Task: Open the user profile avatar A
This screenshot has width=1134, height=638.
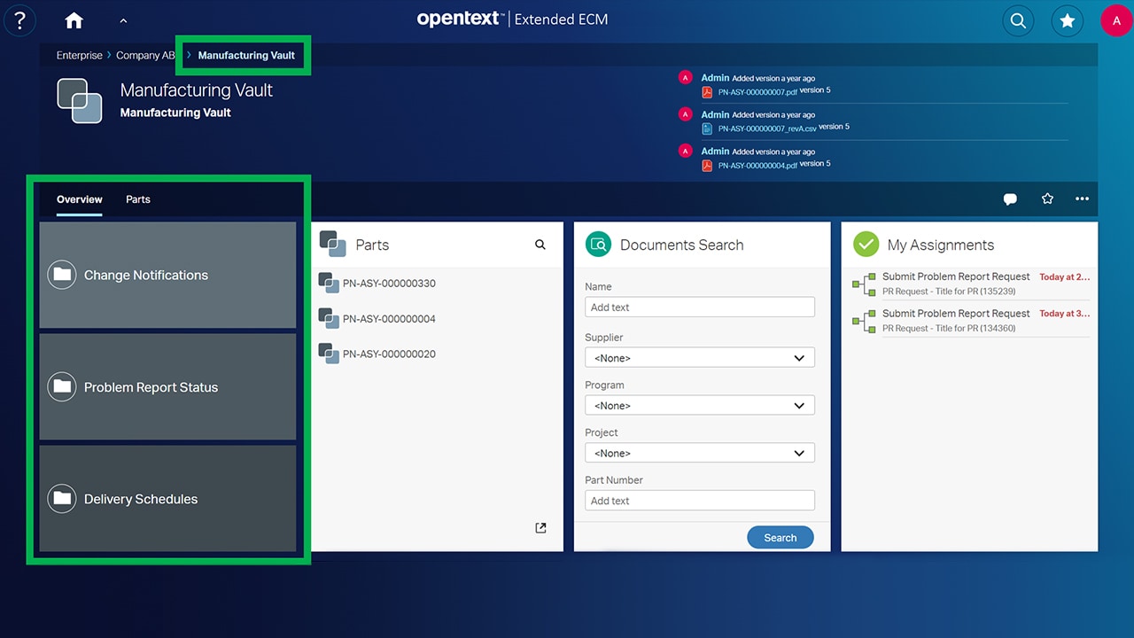Action: point(1116,20)
